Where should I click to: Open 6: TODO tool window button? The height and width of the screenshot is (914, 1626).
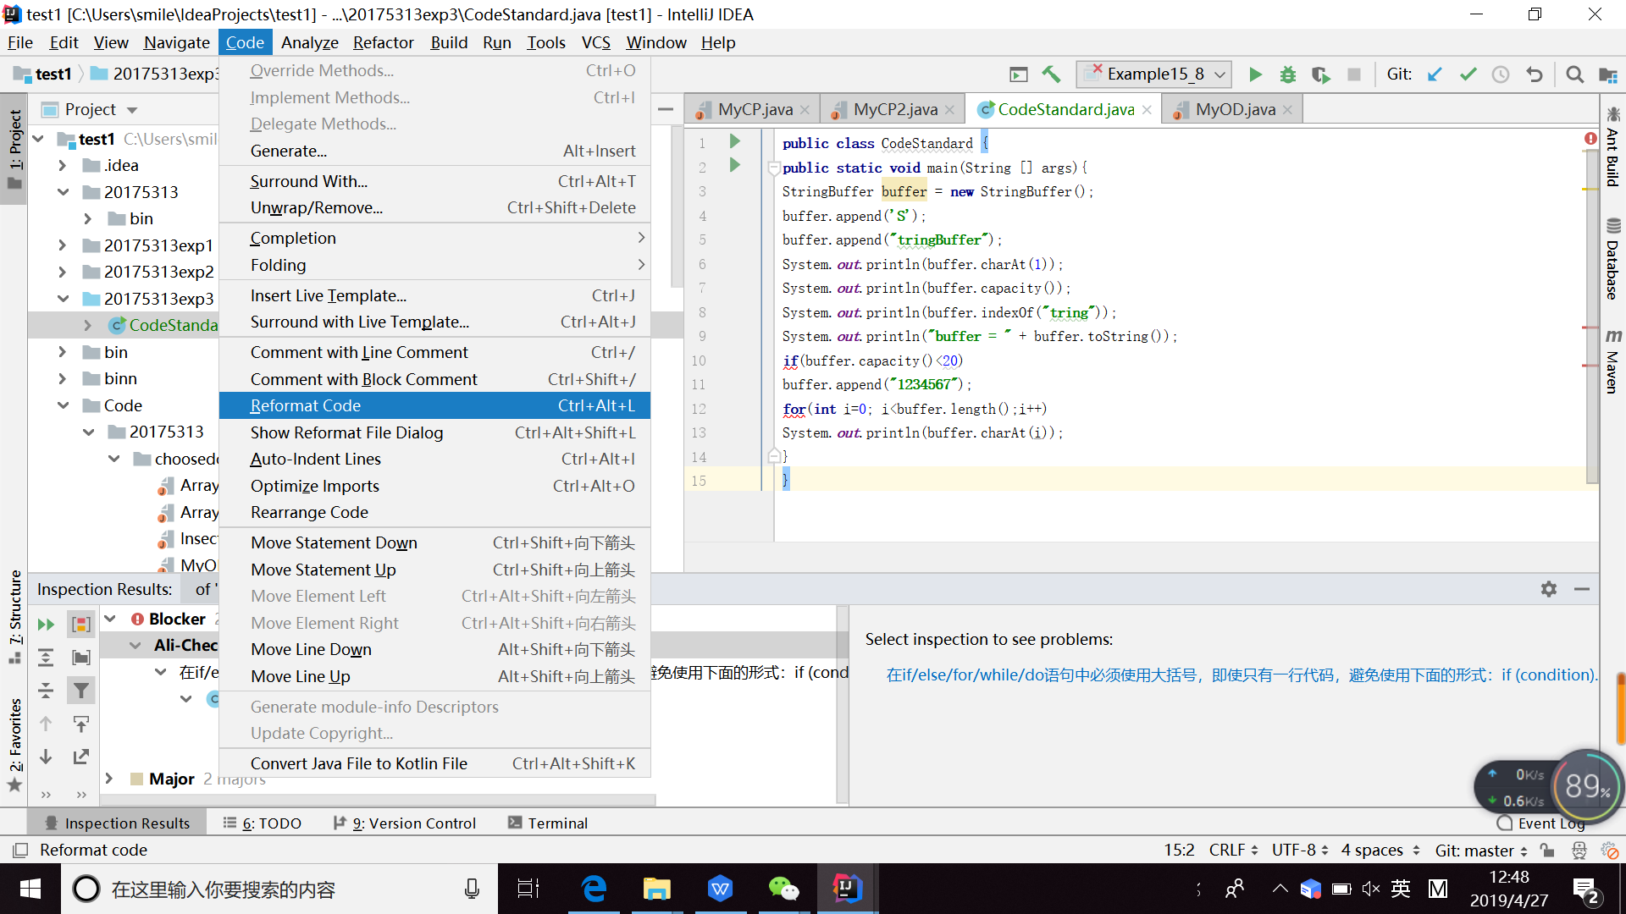(263, 823)
